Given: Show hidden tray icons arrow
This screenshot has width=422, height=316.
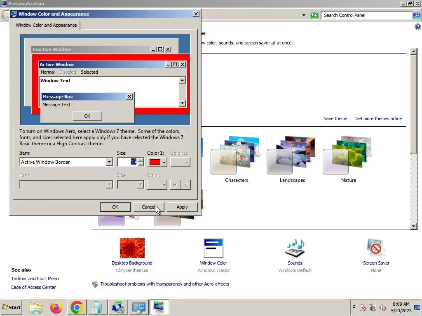Looking at the screenshot, I should pos(354,307).
